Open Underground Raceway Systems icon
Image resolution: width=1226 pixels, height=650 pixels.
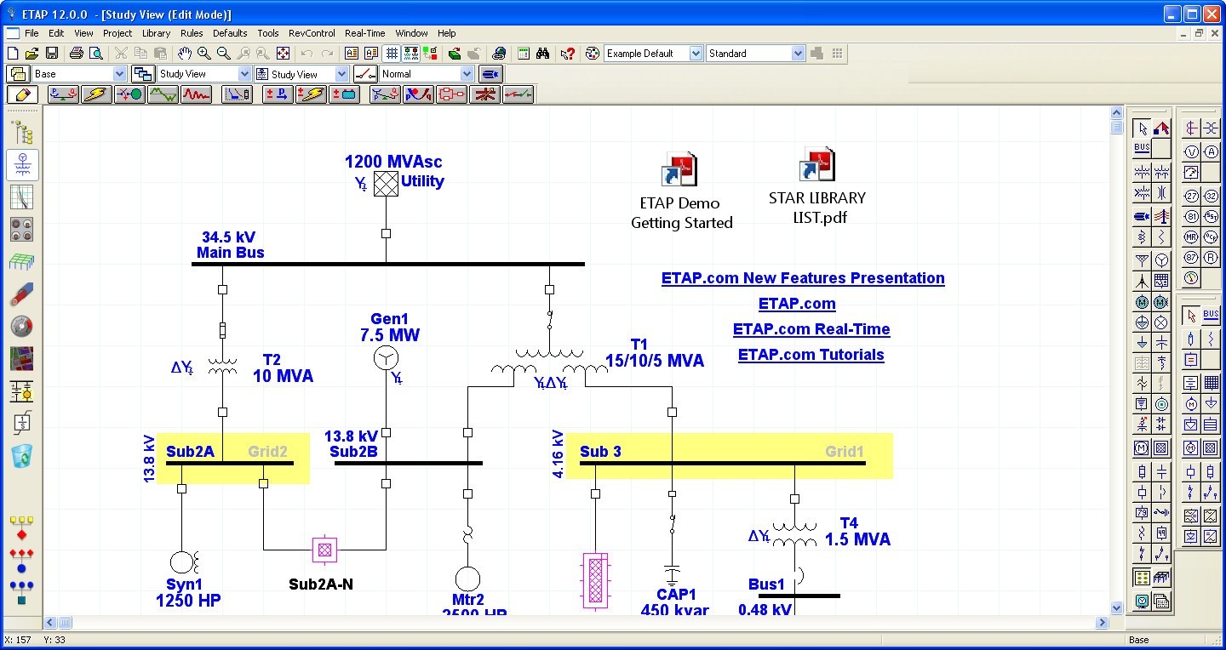coord(22,229)
